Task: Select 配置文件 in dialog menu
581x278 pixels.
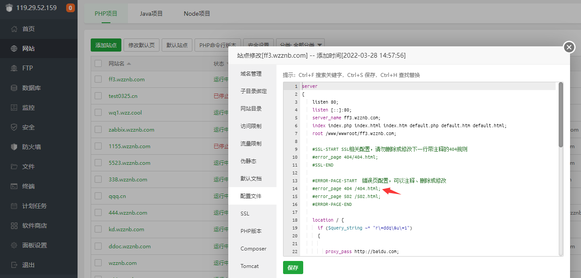Action: (x=252, y=196)
